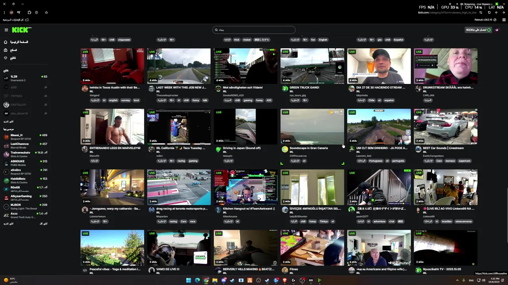
Task: Open the twinks in Texas Austin stream thumbnail
Action: pyautogui.click(x=112, y=66)
